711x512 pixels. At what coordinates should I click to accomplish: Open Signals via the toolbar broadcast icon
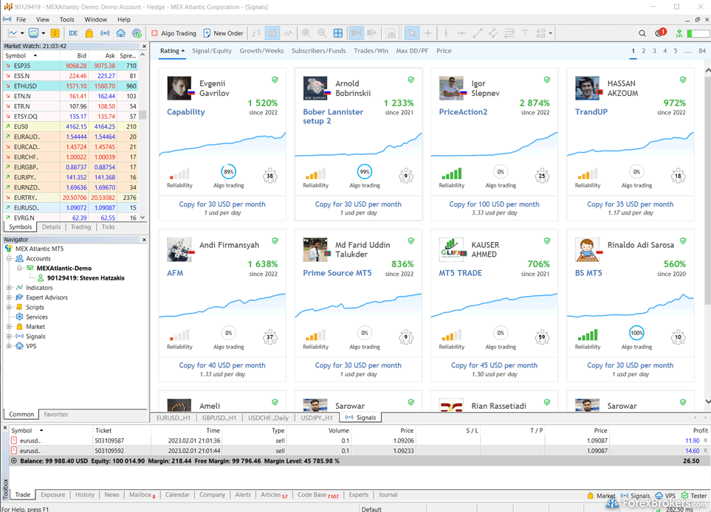(x=105, y=33)
